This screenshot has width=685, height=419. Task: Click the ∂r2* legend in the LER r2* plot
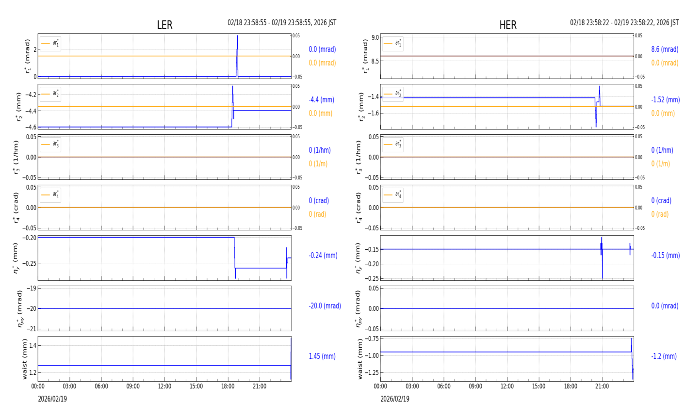pos(50,94)
